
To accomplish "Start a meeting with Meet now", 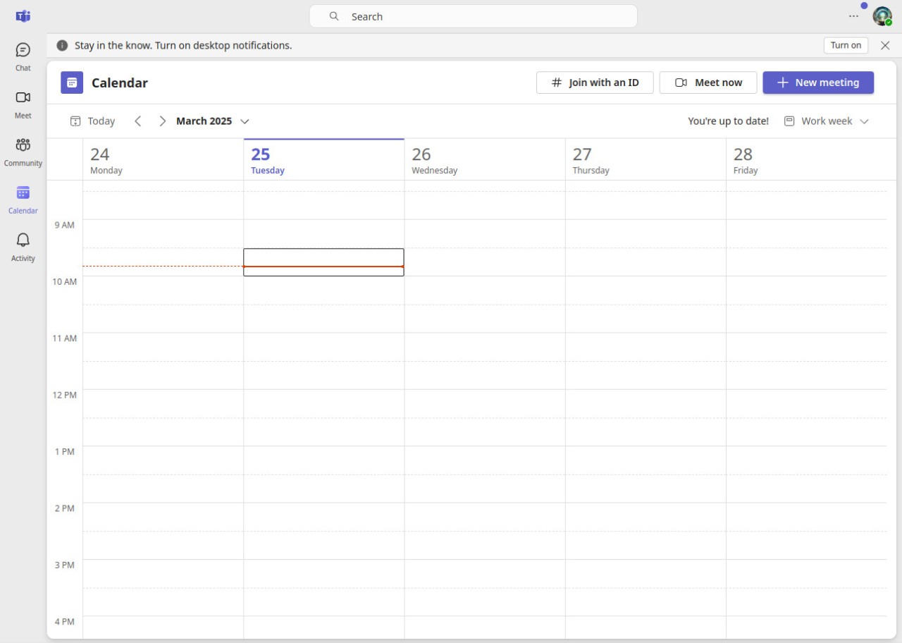I will (x=708, y=82).
